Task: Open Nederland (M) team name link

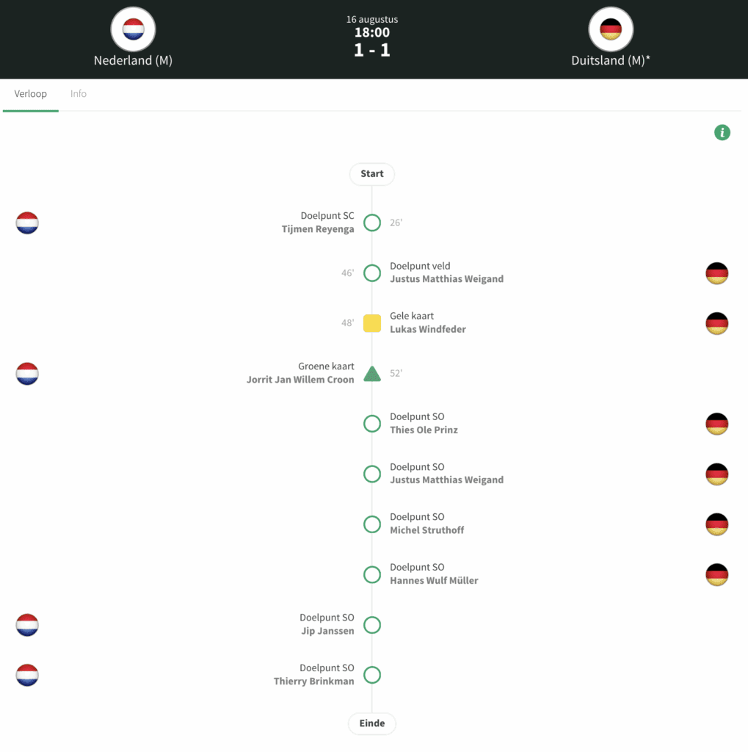Action: 133,61
